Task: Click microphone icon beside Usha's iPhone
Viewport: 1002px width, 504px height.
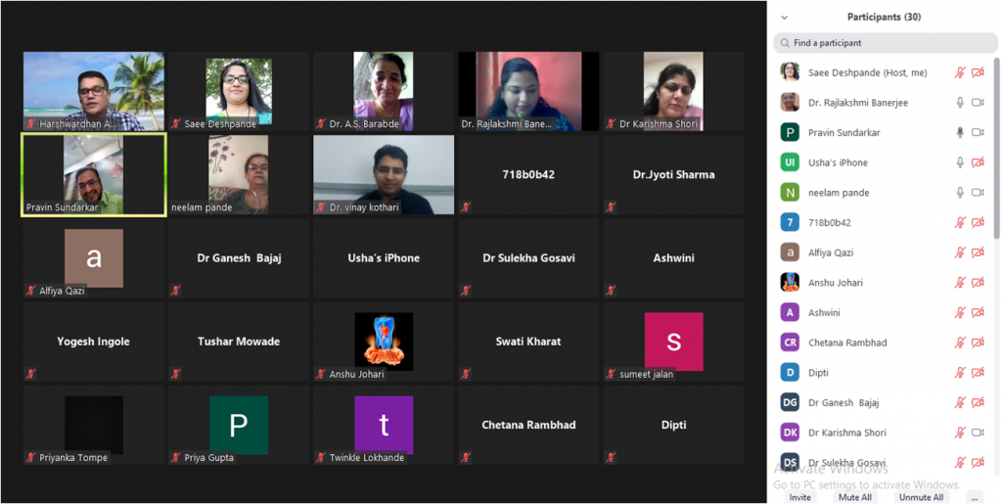Action: tap(960, 162)
